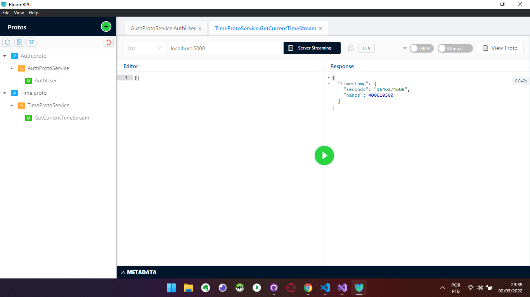This screenshot has width=530, height=297.
Task: Open the View menu
Action: 19,13
